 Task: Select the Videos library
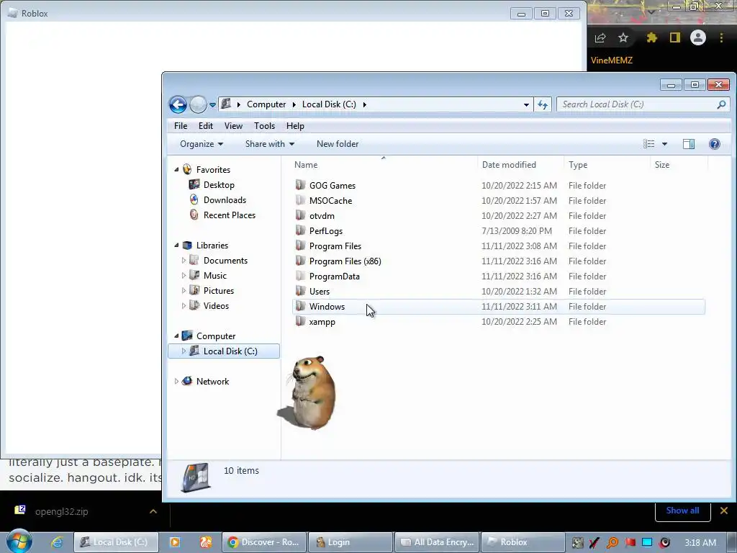(x=216, y=305)
